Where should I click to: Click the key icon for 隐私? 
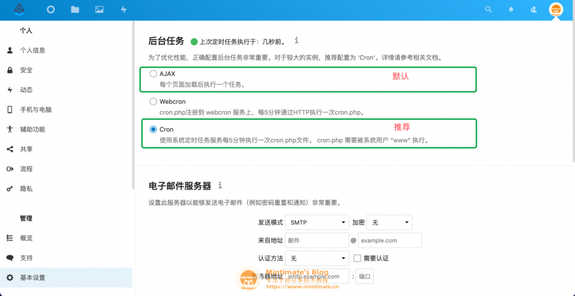pos(10,189)
